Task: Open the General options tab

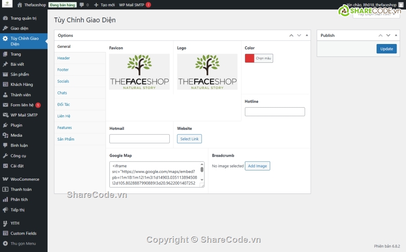Action: (80, 47)
